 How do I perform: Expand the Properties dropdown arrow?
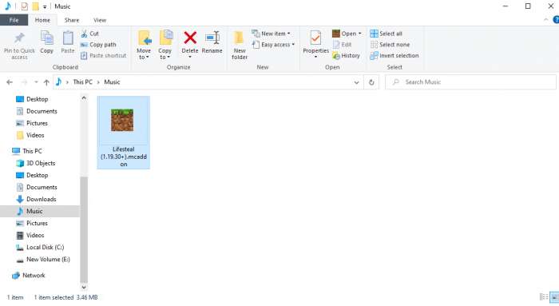pos(315,57)
